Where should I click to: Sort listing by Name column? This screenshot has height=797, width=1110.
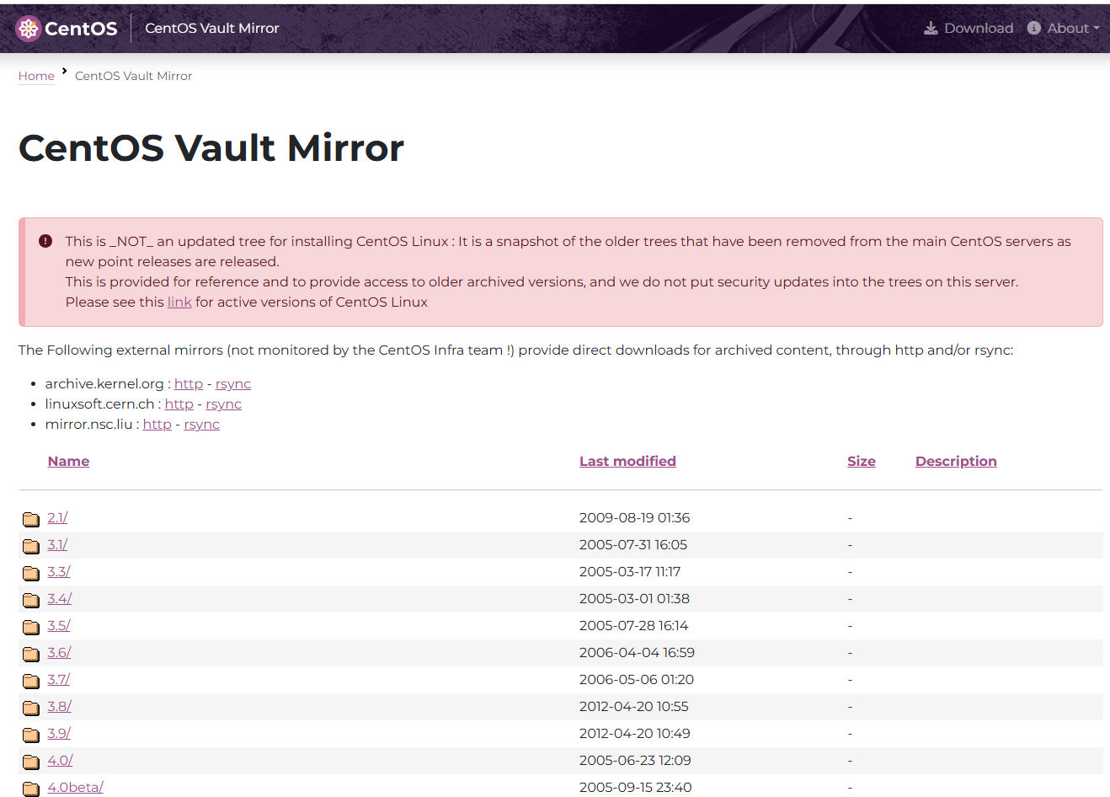click(x=68, y=461)
